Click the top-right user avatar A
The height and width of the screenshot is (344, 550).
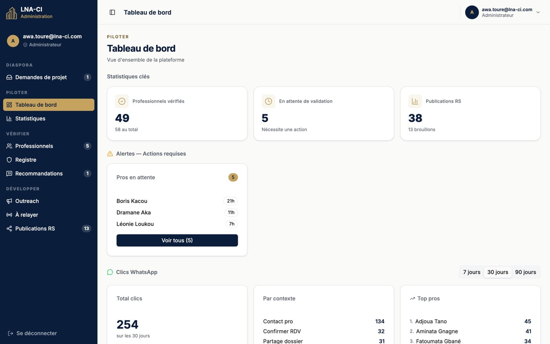click(x=472, y=12)
